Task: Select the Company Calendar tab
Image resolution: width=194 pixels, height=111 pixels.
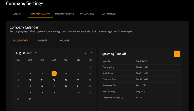Action: coord(40,14)
